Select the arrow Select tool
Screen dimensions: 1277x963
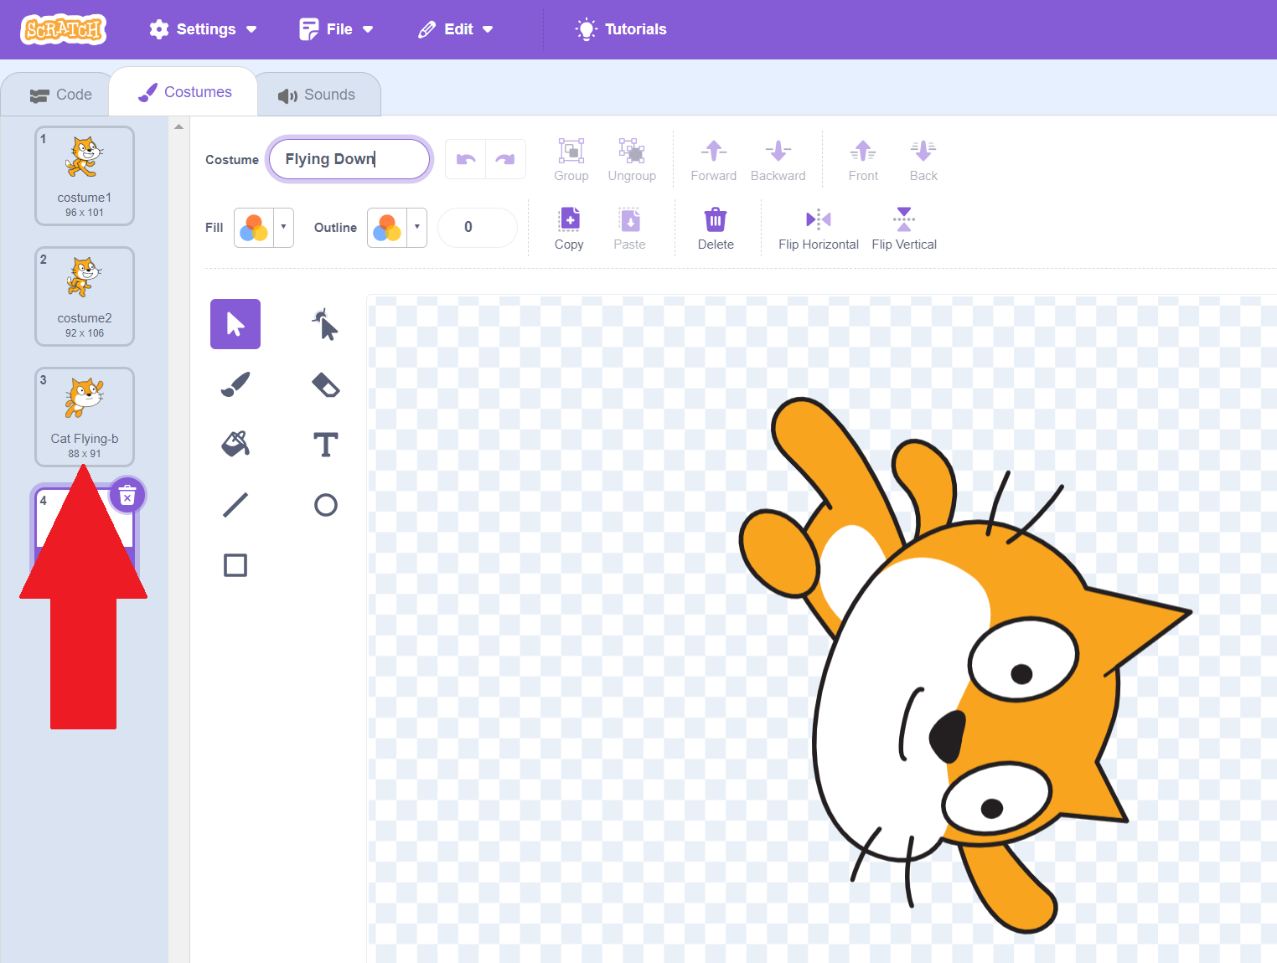[235, 324]
